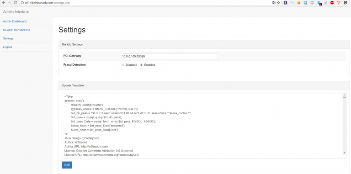Image resolution: width=351 pixels, height=174 pixels.
Task: Select the Enabled fraud detection option
Action: 141,65
